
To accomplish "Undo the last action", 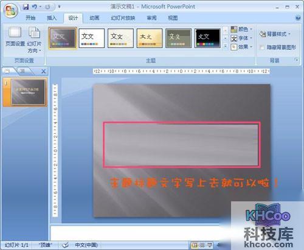I will pos(35,7).
